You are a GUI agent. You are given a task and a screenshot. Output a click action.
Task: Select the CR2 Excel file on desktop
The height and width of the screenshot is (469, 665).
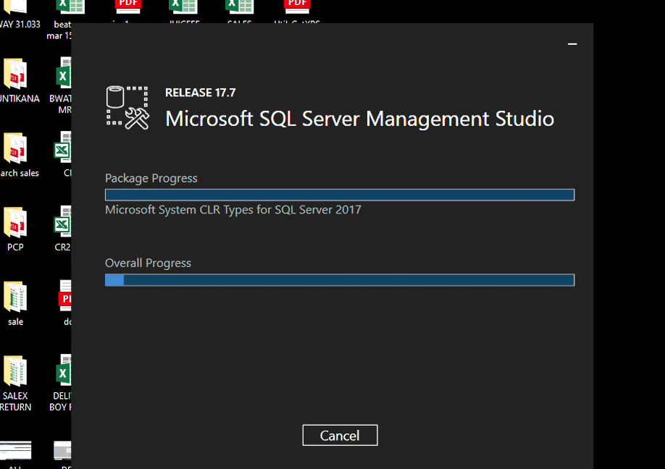click(63, 229)
